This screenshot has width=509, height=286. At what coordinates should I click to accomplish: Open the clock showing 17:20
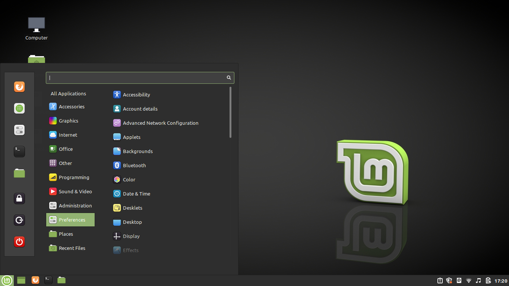click(x=501, y=281)
